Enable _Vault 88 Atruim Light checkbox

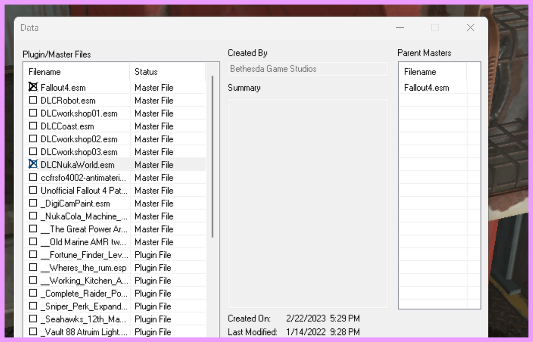pyautogui.click(x=33, y=331)
